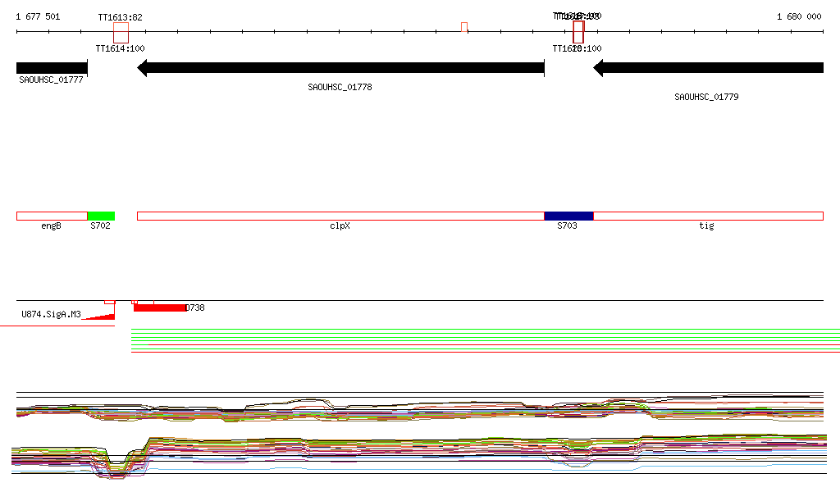This screenshot has height=501, width=840.
Task: Click the engB annotation box
Action: pos(51,216)
